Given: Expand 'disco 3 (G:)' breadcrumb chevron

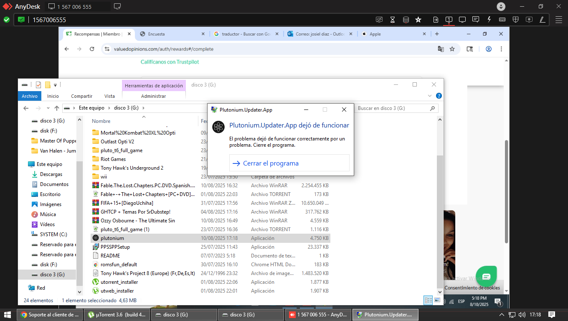Looking at the screenshot, I should coord(143,108).
